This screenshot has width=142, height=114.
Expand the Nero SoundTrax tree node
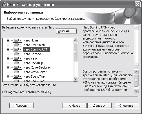coord(8,76)
